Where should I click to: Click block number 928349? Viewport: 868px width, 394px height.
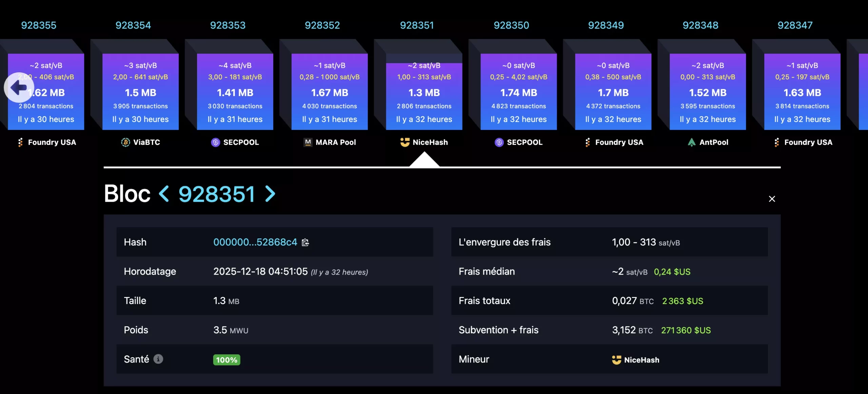[606, 25]
